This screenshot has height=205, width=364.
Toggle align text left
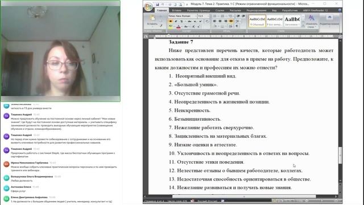[214, 21]
